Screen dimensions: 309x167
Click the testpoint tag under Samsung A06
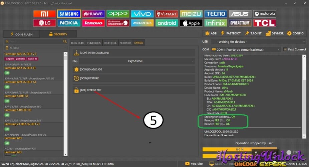tap(9, 59)
